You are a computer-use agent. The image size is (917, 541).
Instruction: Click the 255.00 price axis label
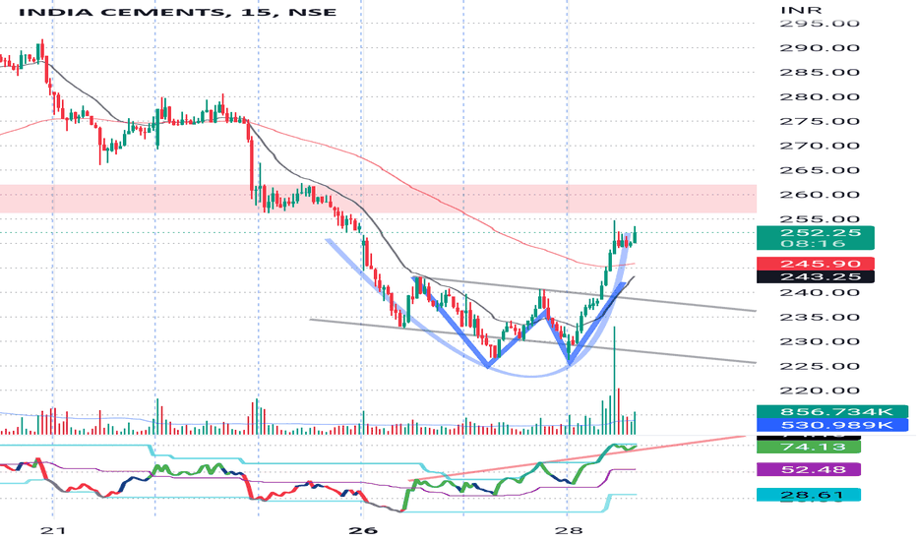[820, 219]
